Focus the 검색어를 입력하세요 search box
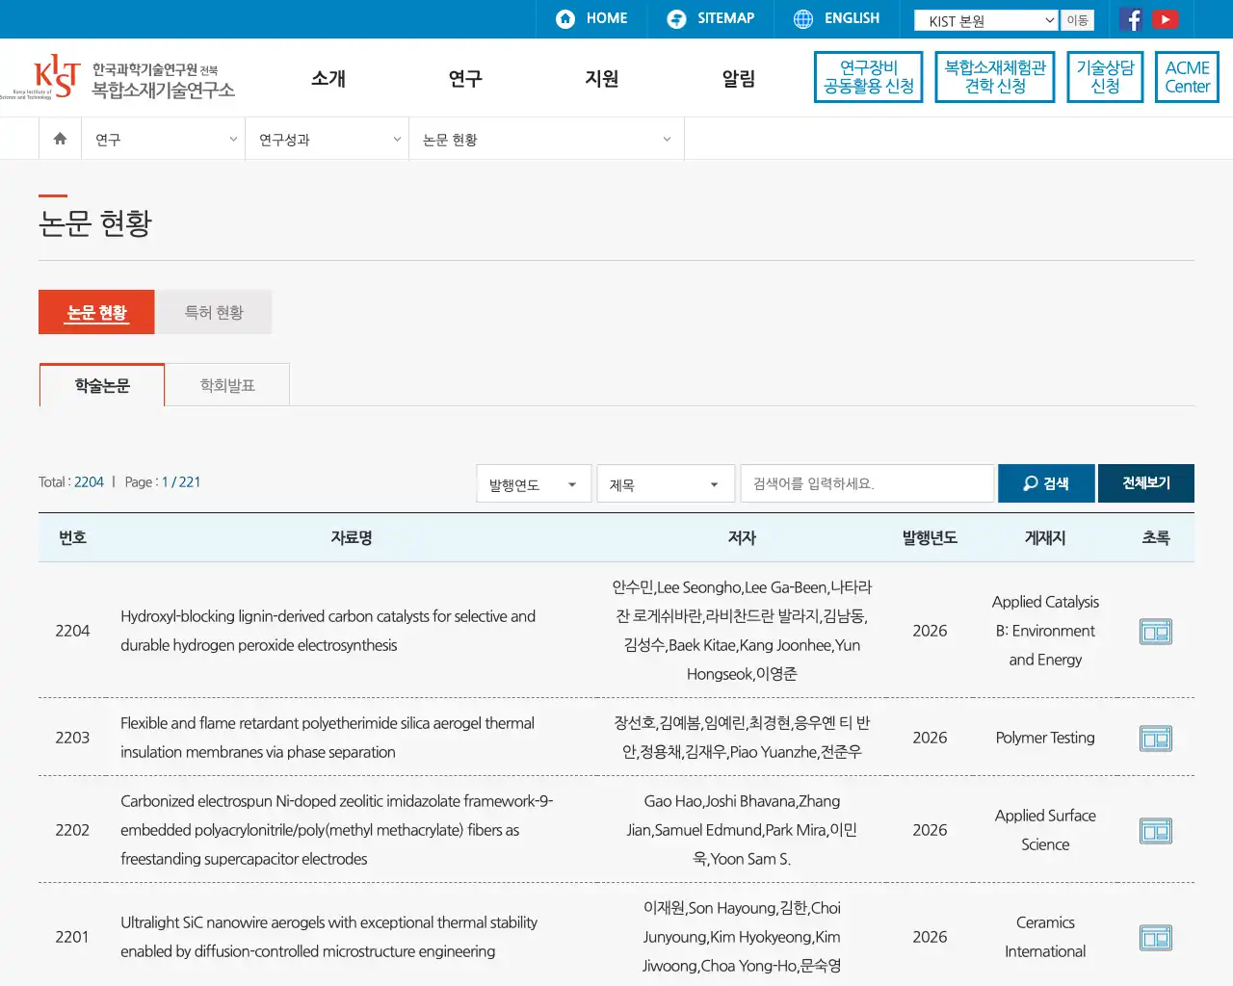The width and height of the screenshot is (1233, 986). coord(868,483)
